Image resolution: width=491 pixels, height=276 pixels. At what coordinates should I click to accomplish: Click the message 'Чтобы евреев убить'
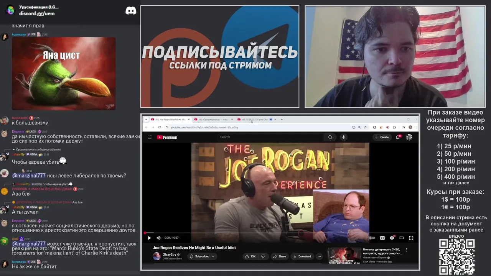(x=36, y=162)
